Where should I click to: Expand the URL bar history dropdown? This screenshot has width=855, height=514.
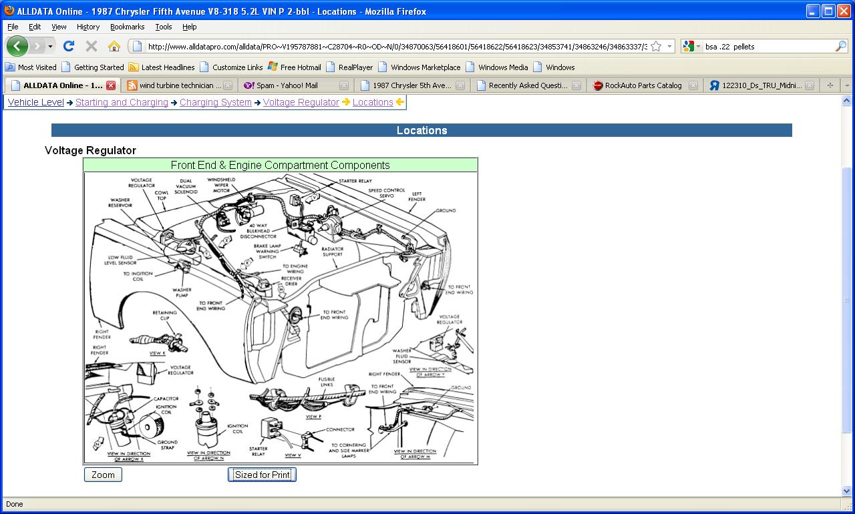[670, 47]
